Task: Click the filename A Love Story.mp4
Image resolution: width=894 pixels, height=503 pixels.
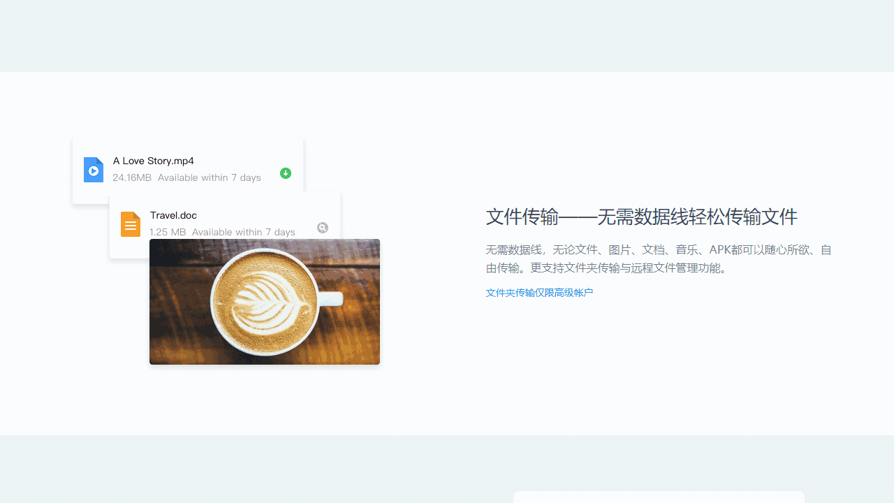Action: [x=153, y=161]
